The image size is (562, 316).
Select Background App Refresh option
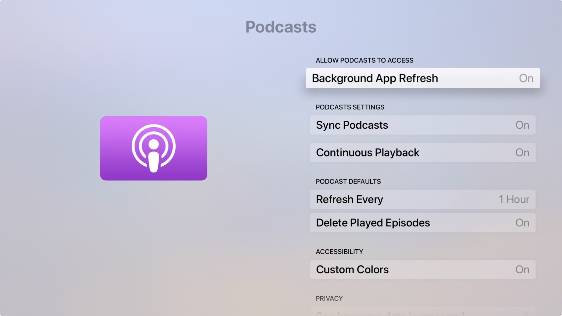pos(423,78)
